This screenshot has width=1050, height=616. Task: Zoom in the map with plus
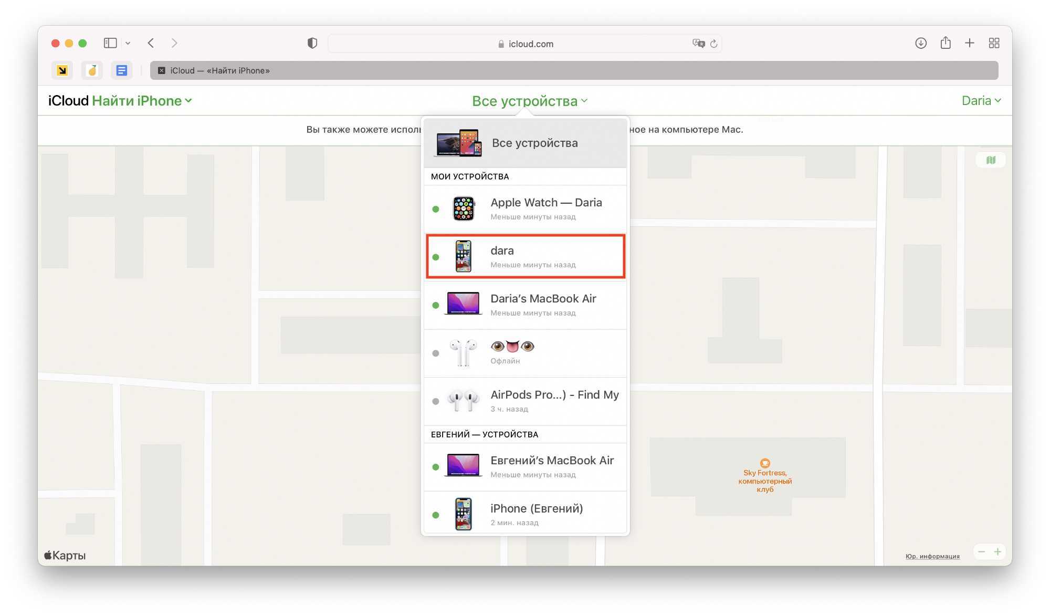point(998,551)
